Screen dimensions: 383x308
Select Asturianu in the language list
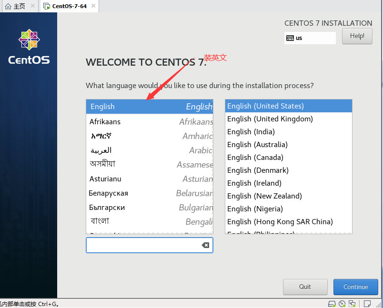click(150, 179)
